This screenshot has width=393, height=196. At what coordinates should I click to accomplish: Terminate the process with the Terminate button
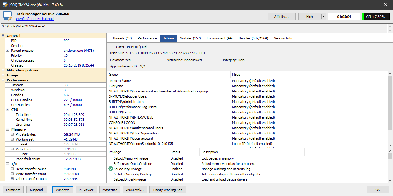[13, 190]
